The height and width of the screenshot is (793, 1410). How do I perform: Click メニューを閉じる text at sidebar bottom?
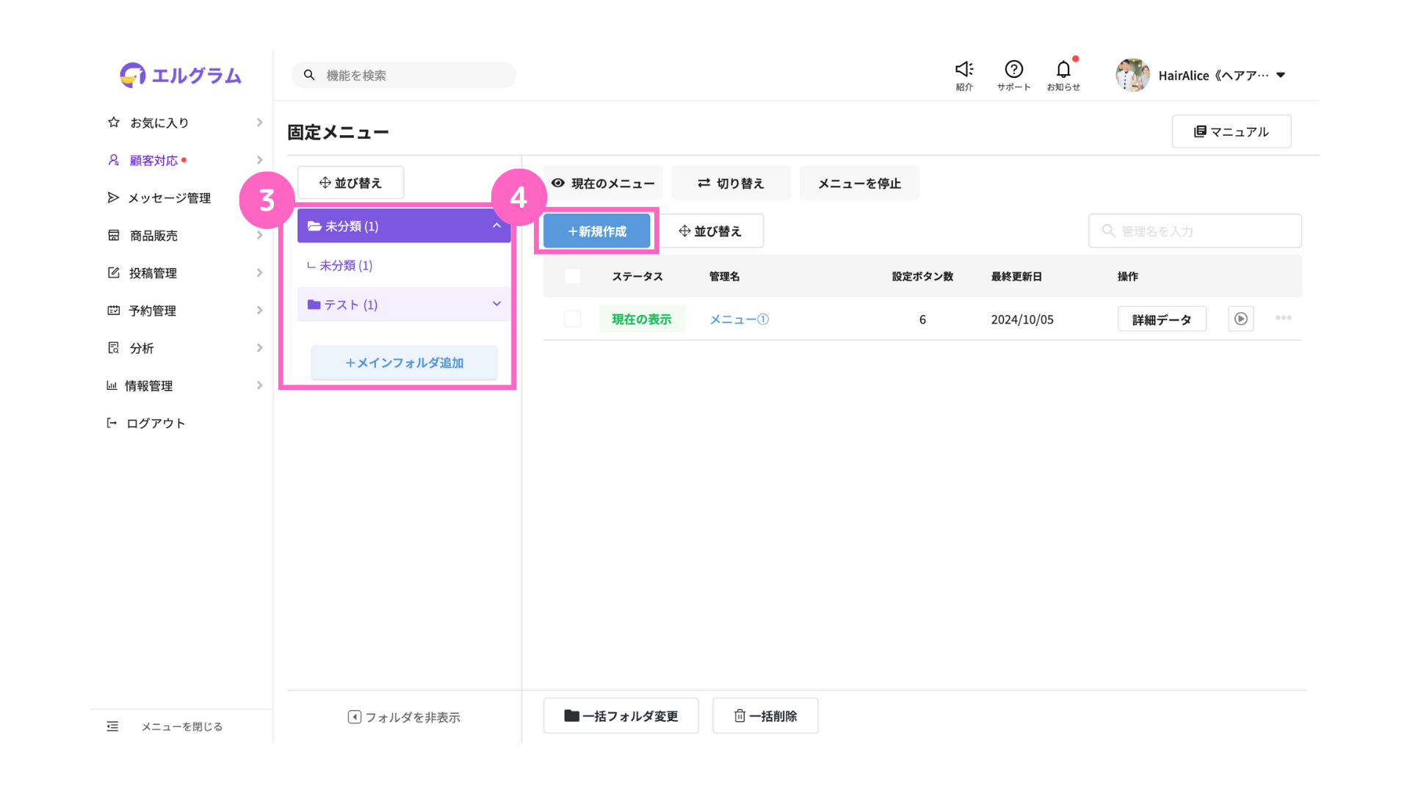point(182,726)
